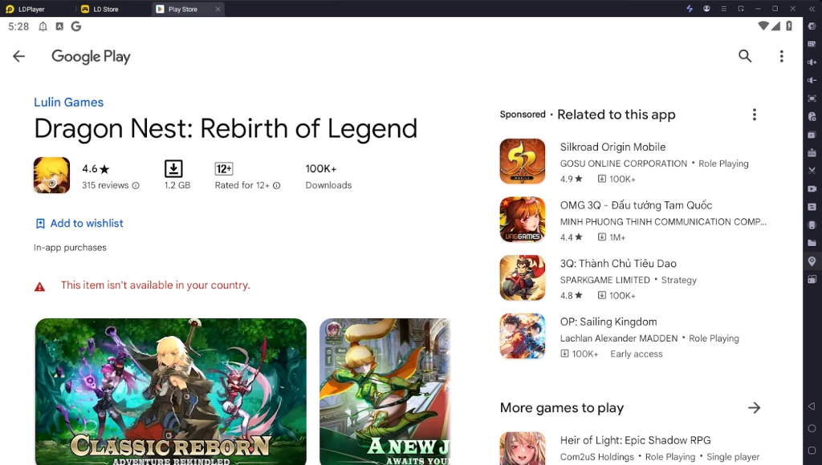Image resolution: width=822 pixels, height=465 pixels.
Task: Increase volume from the LDPlayer sidebar
Action: 812,63
